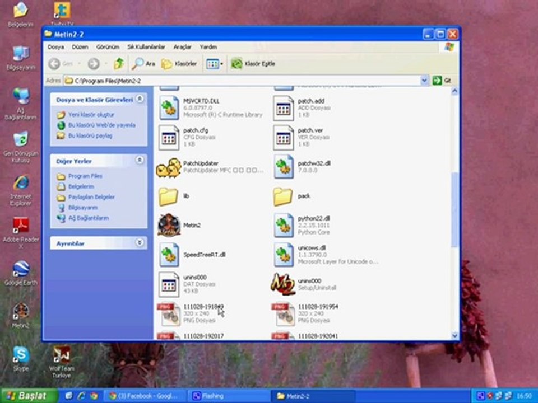Click the Up folder toolbar icon
The image size is (538, 403).
(119, 63)
